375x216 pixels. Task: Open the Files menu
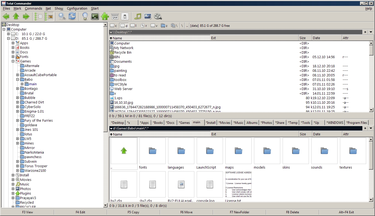pyautogui.click(x=6, y=9)
